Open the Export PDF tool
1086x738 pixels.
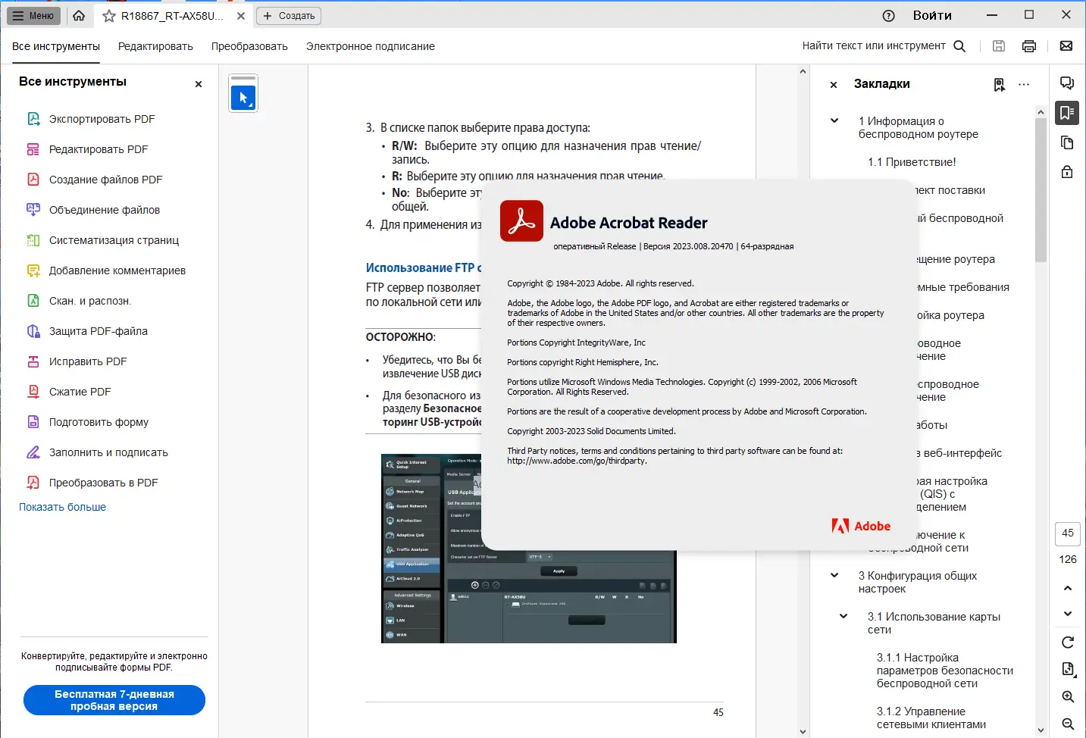(102, 119)
